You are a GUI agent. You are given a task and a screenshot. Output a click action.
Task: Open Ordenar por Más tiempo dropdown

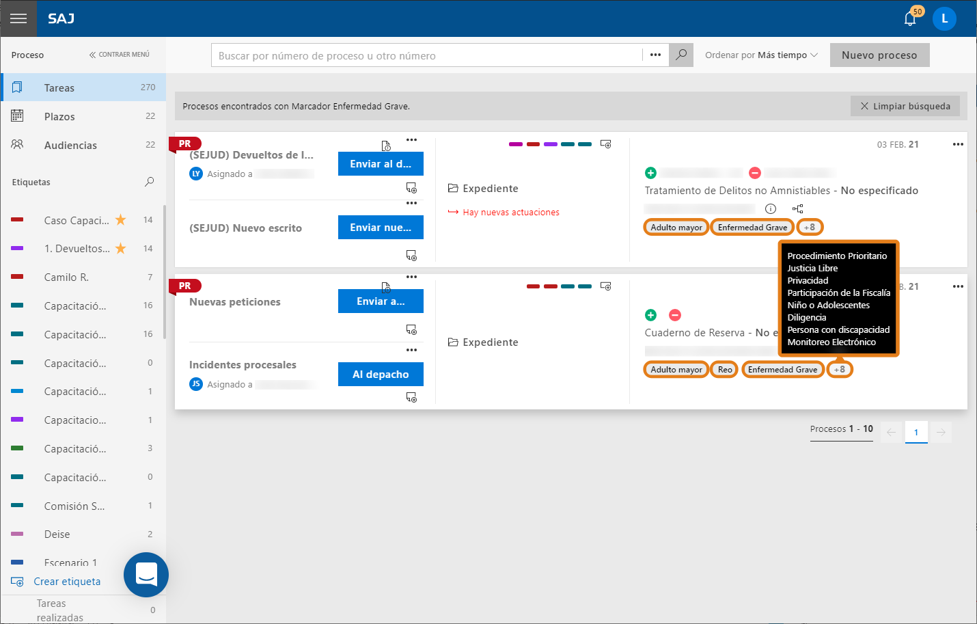[762, 55]
